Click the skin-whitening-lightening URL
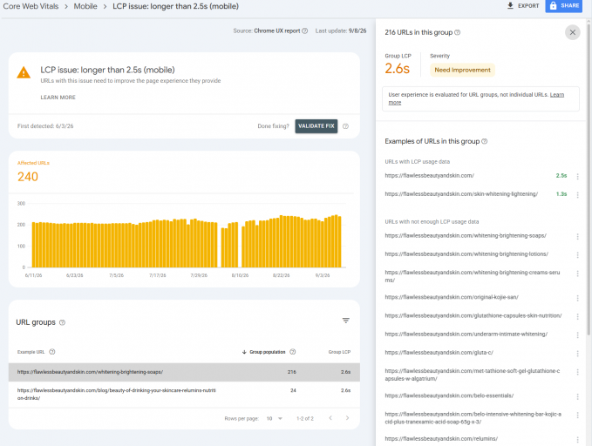Image resolution: width=592 pixels, height=446 pixels. (461, 194)
